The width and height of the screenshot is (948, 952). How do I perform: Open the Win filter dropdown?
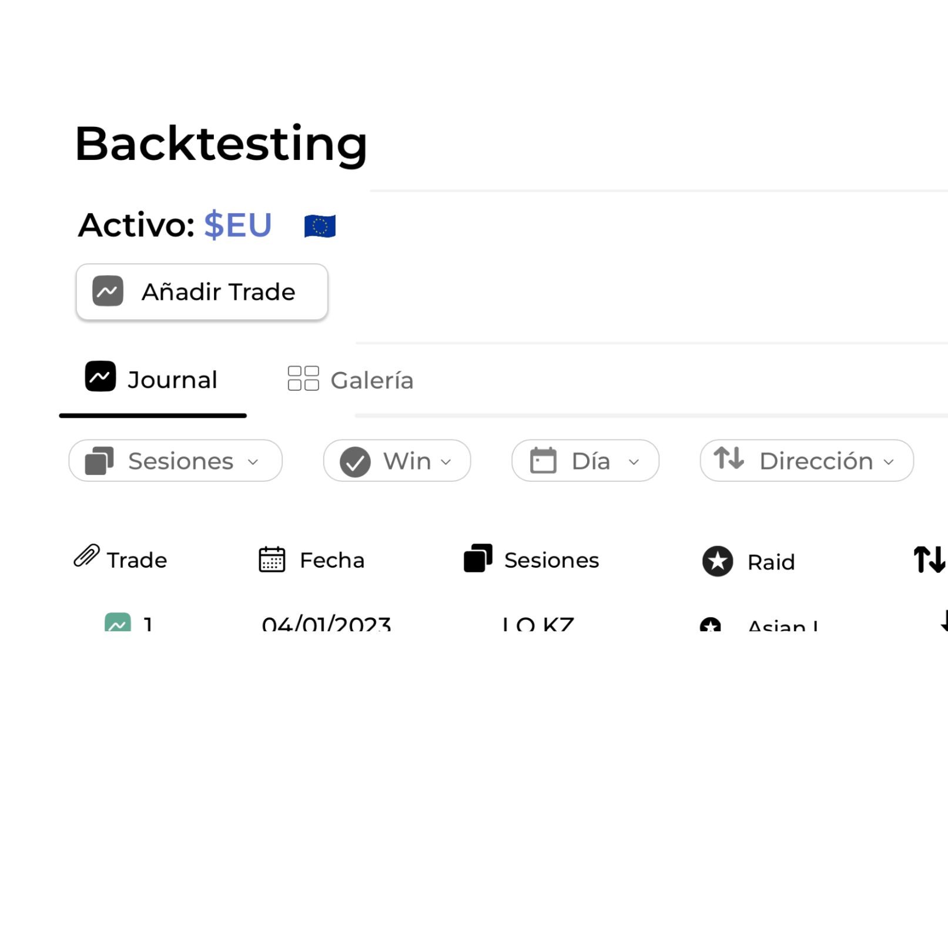397,461
